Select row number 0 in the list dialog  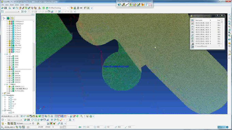point(208,23)
